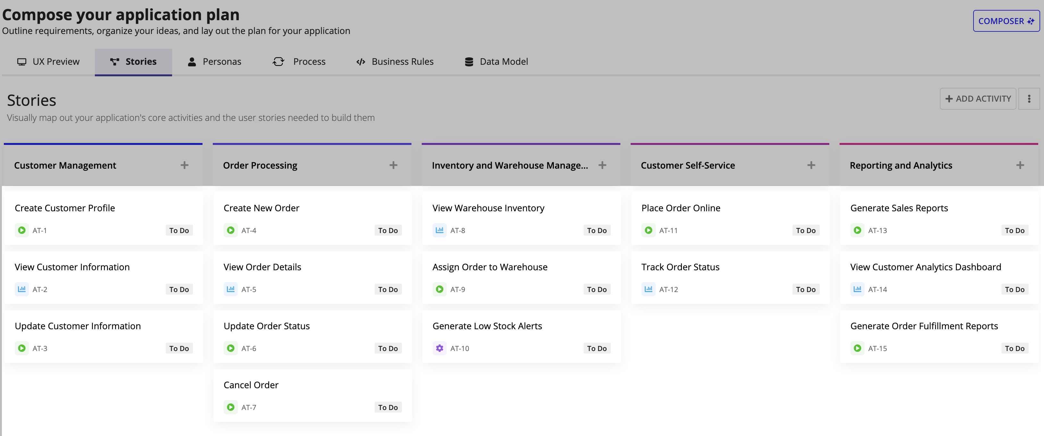Click the plus icon on Customer Self-Service
1044x436 pixels.
(811, 165)
